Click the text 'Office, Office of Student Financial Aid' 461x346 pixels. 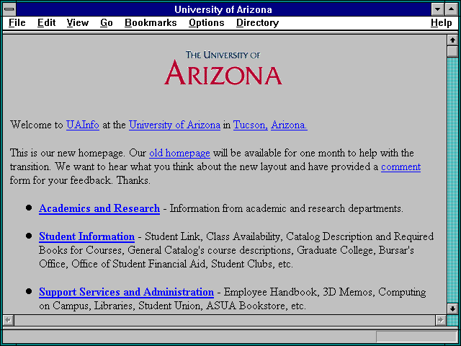[x=122, y=264]
